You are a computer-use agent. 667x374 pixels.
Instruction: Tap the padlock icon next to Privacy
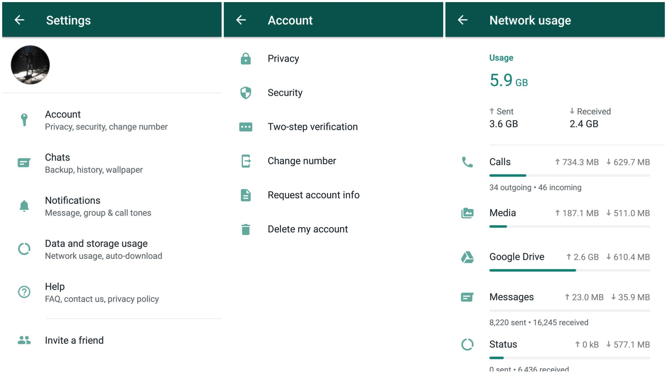(x=246, y=59)
